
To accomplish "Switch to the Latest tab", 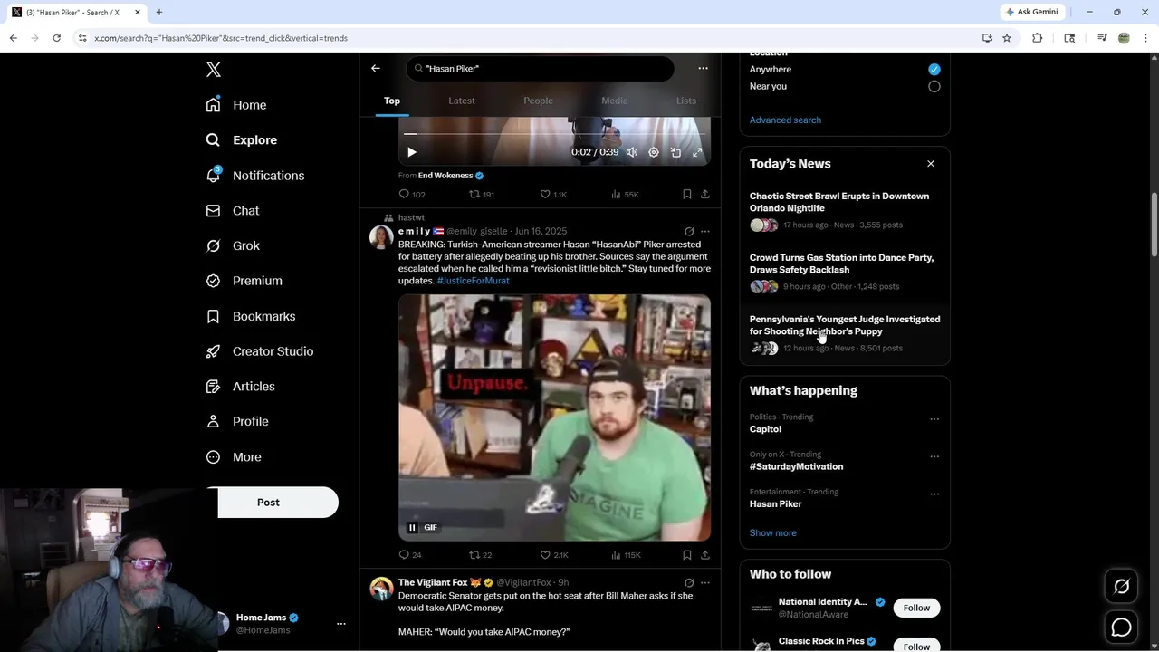I will point(462,101).
